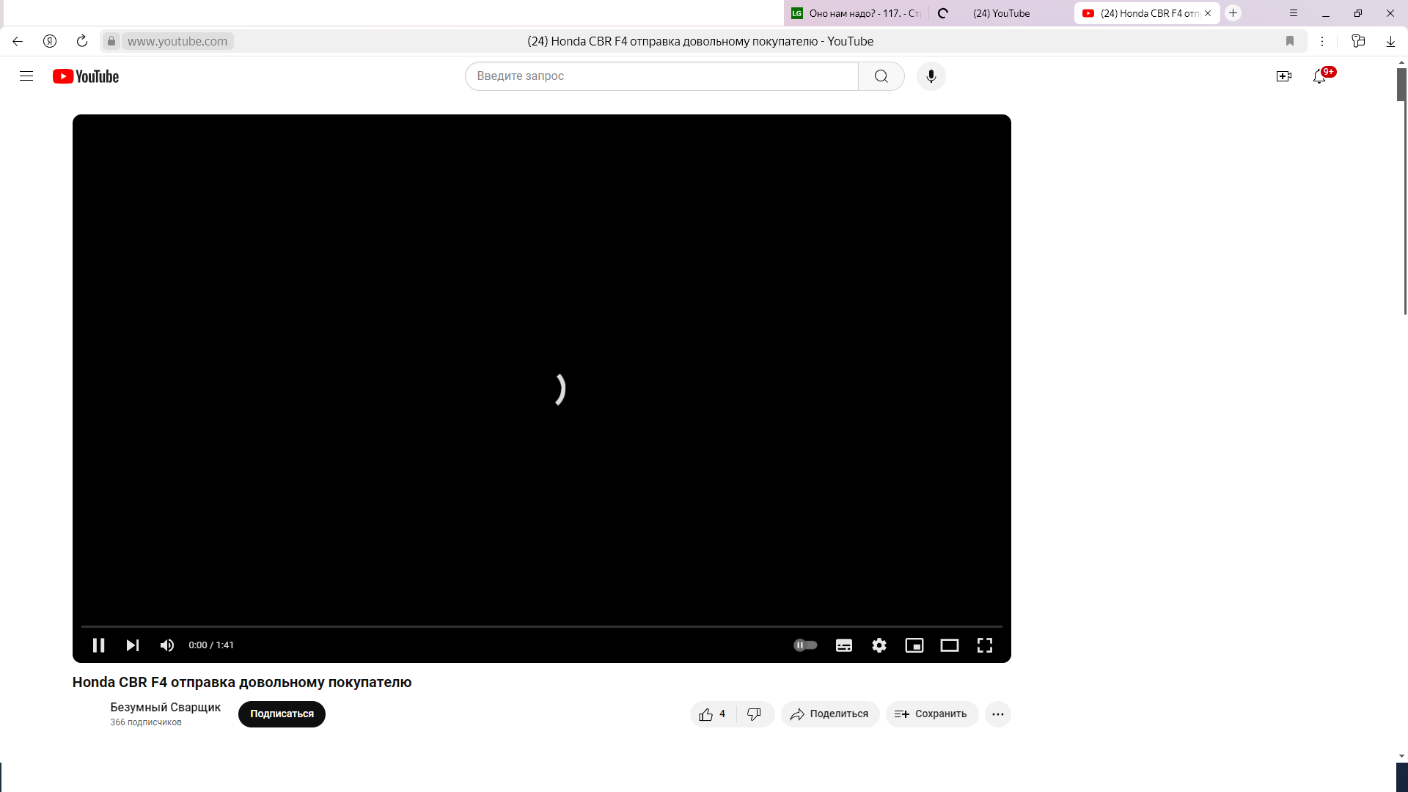Subscribe with Подписаться button

click(x=282, y=714)
